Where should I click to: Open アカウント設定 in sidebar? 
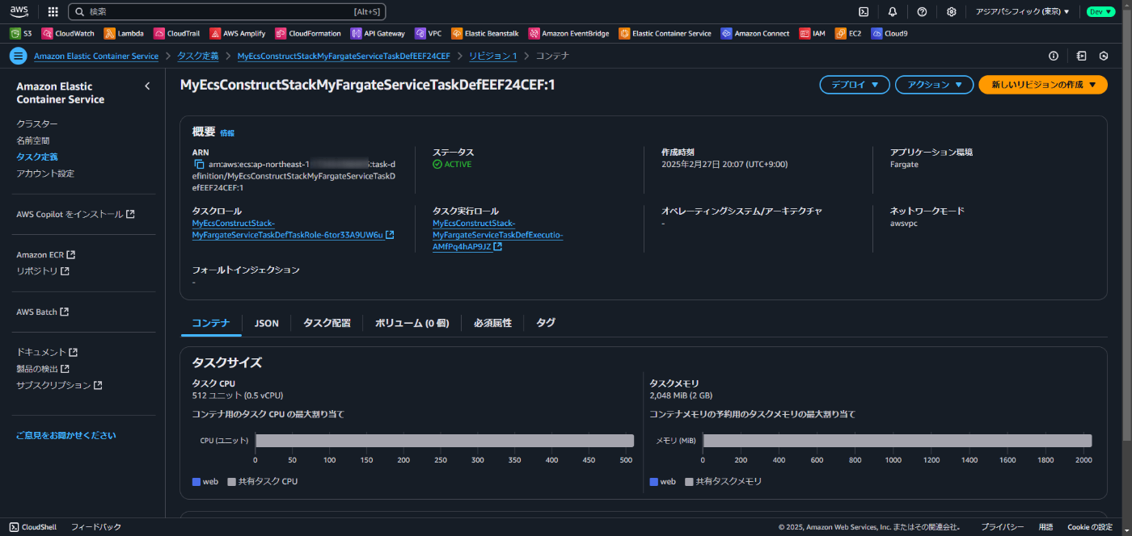point(45,174)
